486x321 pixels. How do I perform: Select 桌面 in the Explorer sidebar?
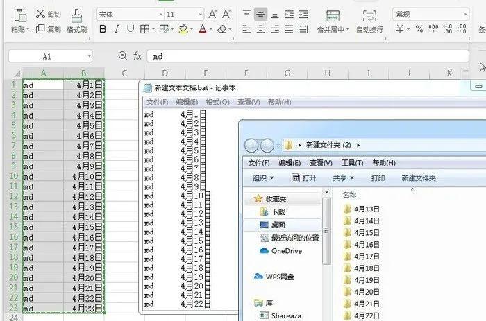point(278,225)
